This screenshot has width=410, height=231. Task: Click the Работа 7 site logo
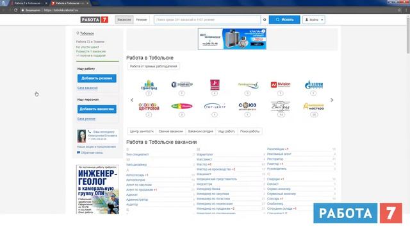click(94, 20)
